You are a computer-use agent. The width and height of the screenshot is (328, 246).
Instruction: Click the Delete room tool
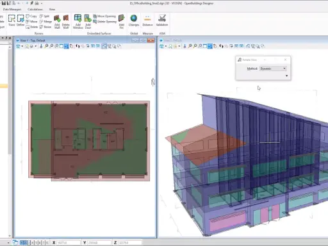tap(31, 27)
